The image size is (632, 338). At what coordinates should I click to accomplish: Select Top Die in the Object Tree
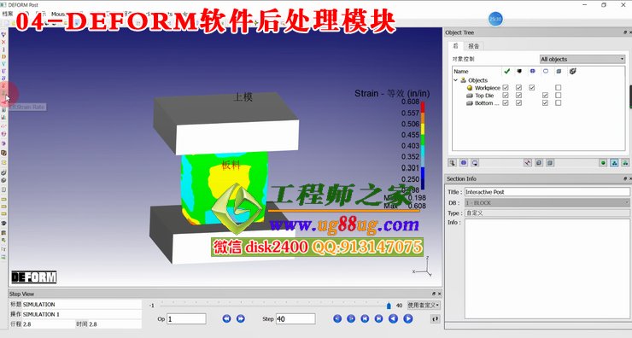[484, 96]
